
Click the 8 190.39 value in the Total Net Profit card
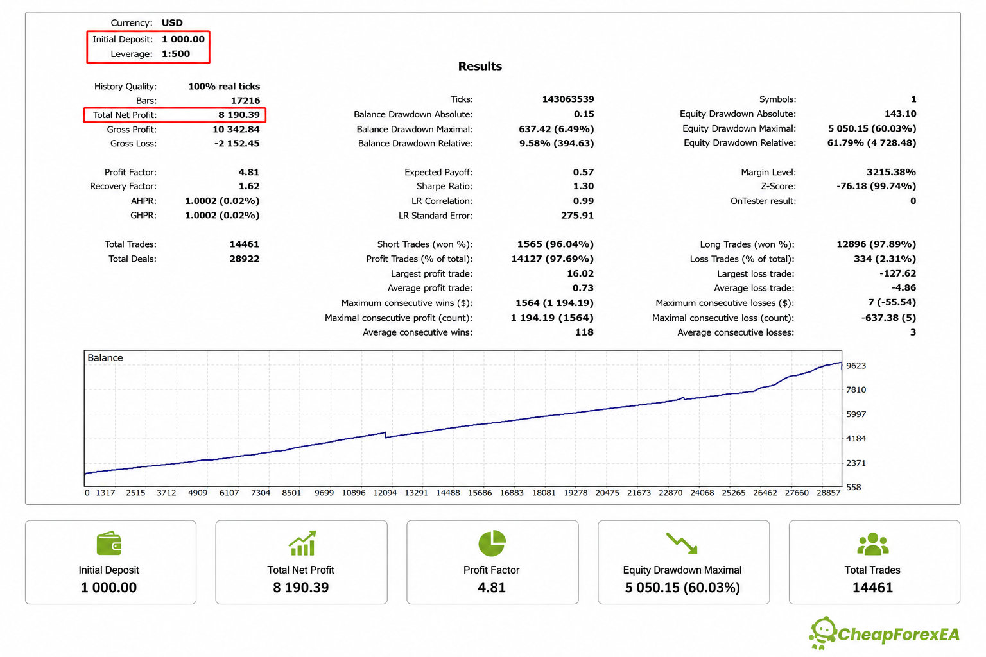[301, 588]
